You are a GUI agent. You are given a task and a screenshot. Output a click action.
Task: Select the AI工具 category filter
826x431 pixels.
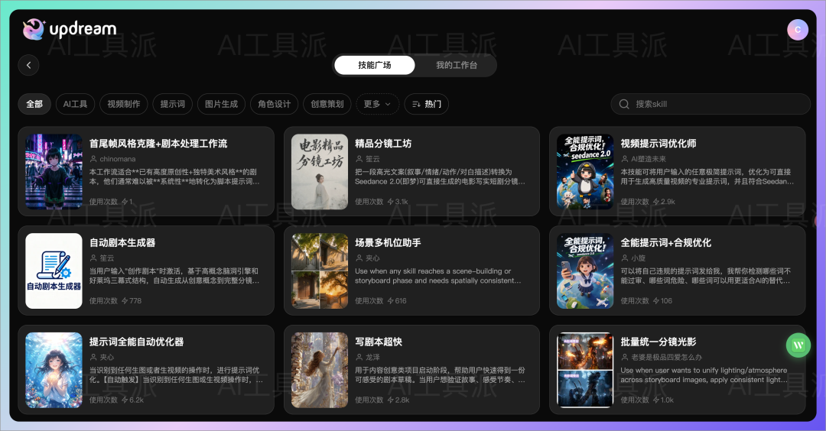click(75, 104)
